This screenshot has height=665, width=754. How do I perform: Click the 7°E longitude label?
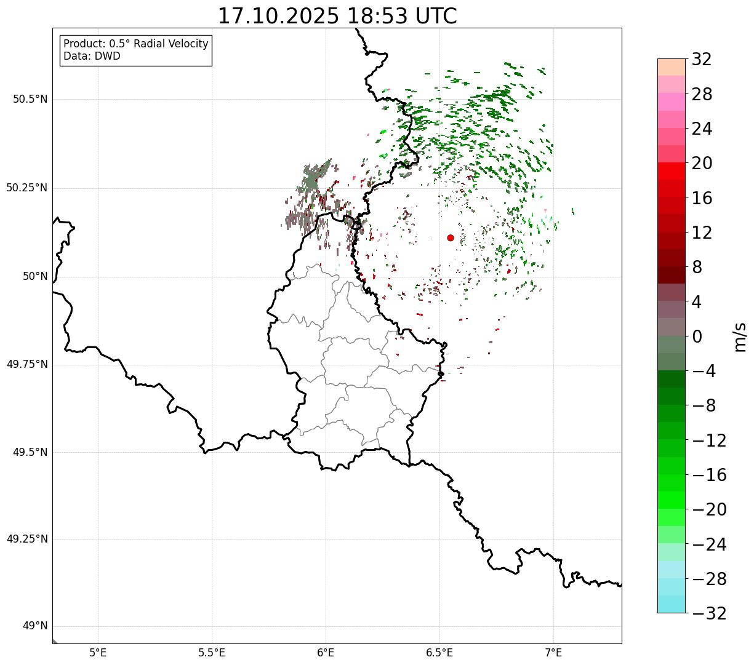click(x=553, y=653)
